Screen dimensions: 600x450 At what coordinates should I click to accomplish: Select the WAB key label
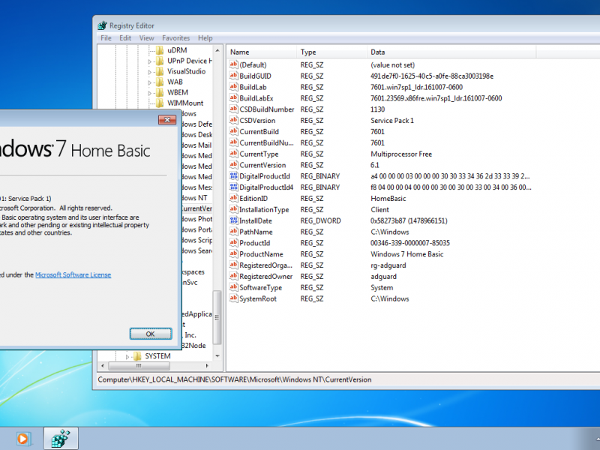click(175, 82)
